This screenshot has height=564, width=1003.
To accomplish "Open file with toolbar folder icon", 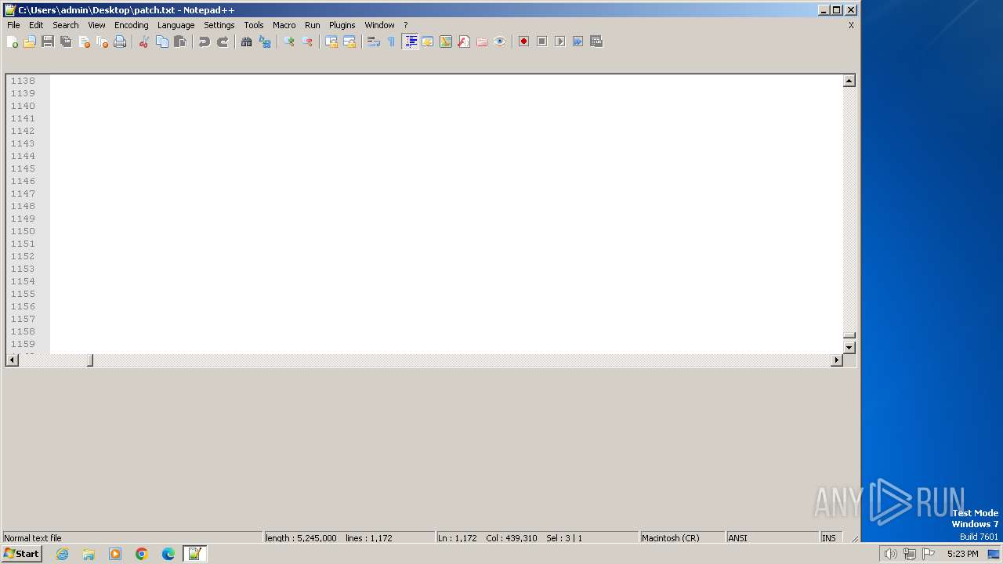I will coord(30,42).
